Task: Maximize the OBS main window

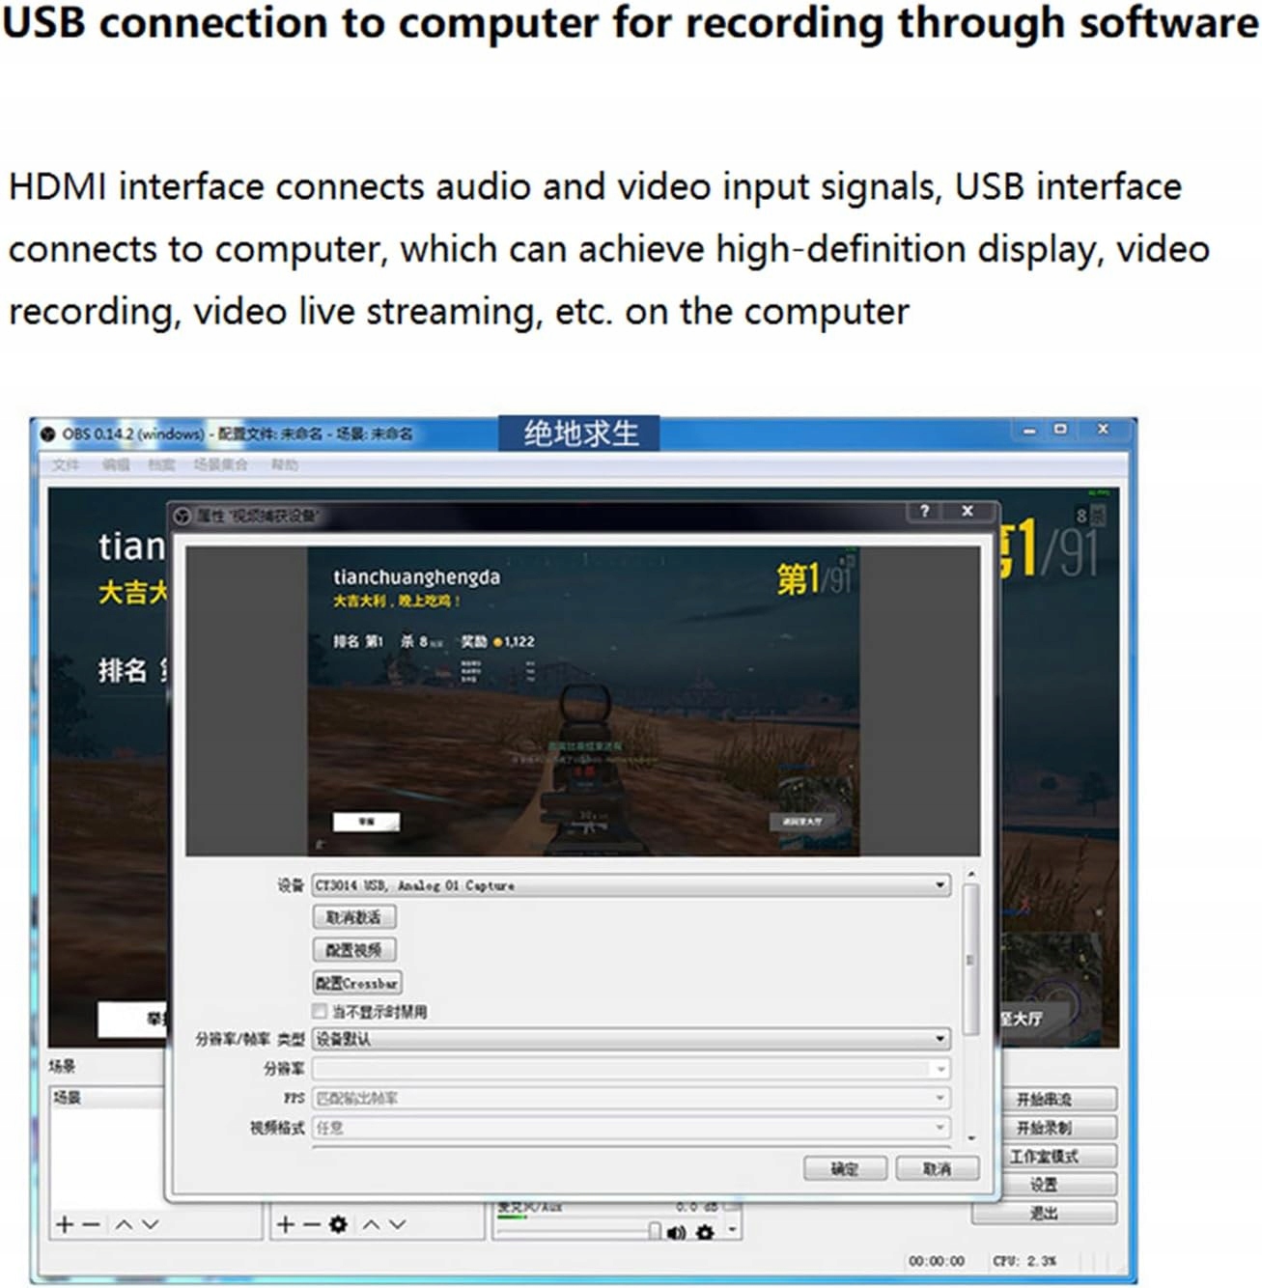Action: click(x=1060, y=430)
